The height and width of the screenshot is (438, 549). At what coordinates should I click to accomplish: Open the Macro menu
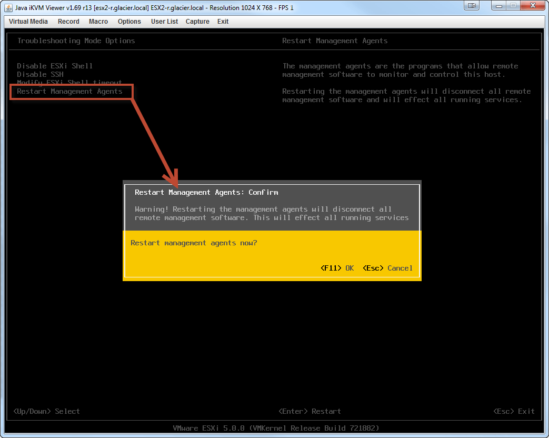[98, 22]
